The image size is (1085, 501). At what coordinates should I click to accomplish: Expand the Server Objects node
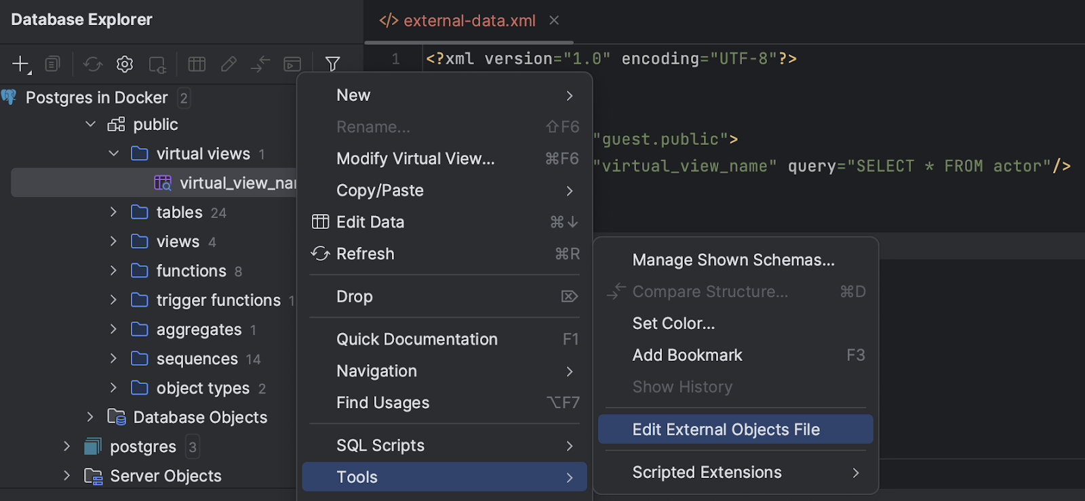click(x=66, y=476)
